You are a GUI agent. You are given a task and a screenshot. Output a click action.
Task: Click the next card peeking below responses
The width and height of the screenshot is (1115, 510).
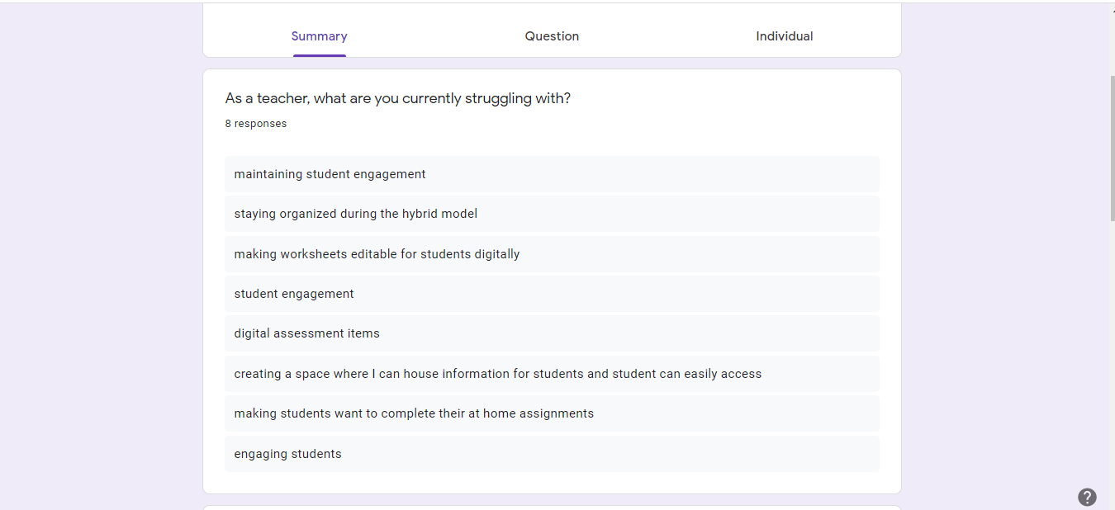click(x=552, y=508)
